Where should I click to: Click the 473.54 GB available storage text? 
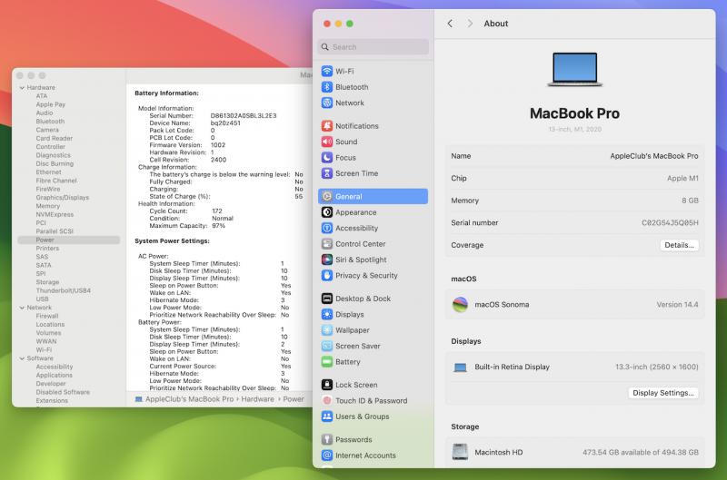coord(641,452)
